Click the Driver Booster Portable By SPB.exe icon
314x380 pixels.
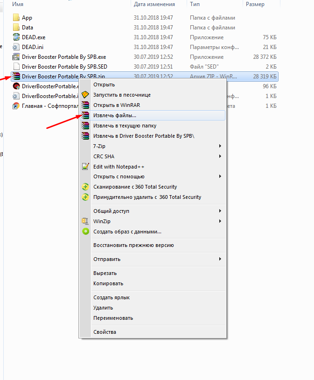point(16,56)
